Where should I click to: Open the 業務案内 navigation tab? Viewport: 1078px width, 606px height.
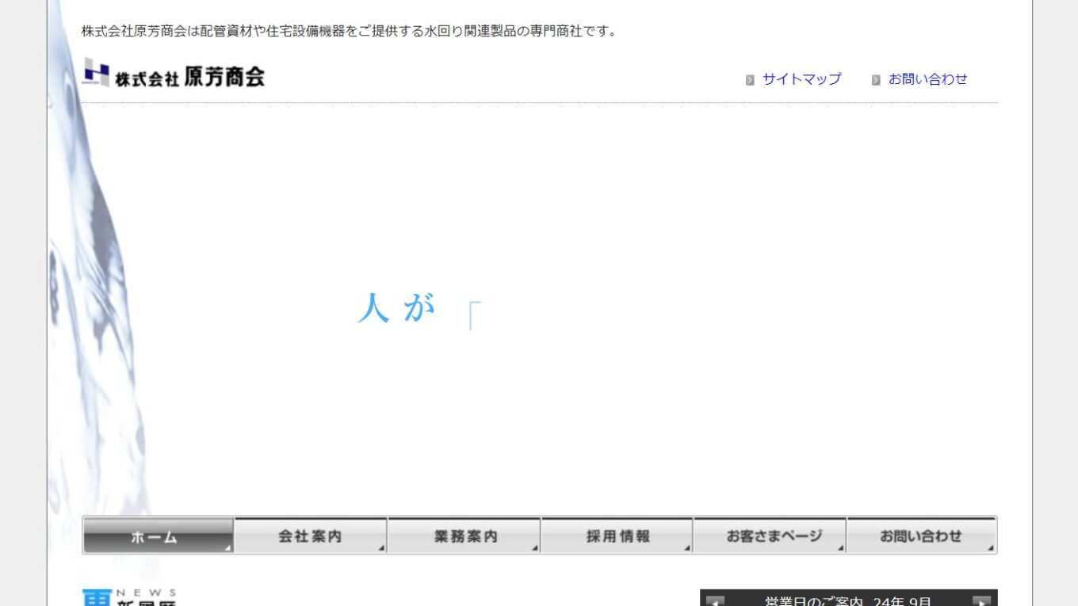point(465,536)
